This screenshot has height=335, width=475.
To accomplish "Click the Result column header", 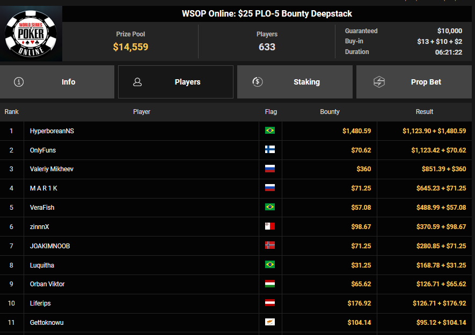I will 424,112.
